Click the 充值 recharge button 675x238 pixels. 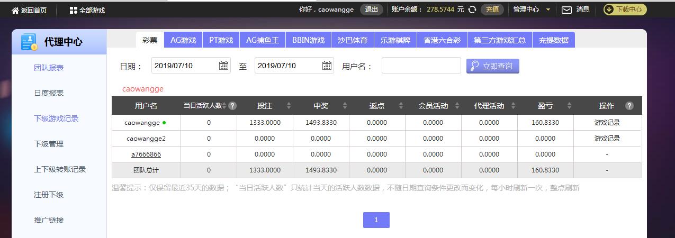[492, 10]
